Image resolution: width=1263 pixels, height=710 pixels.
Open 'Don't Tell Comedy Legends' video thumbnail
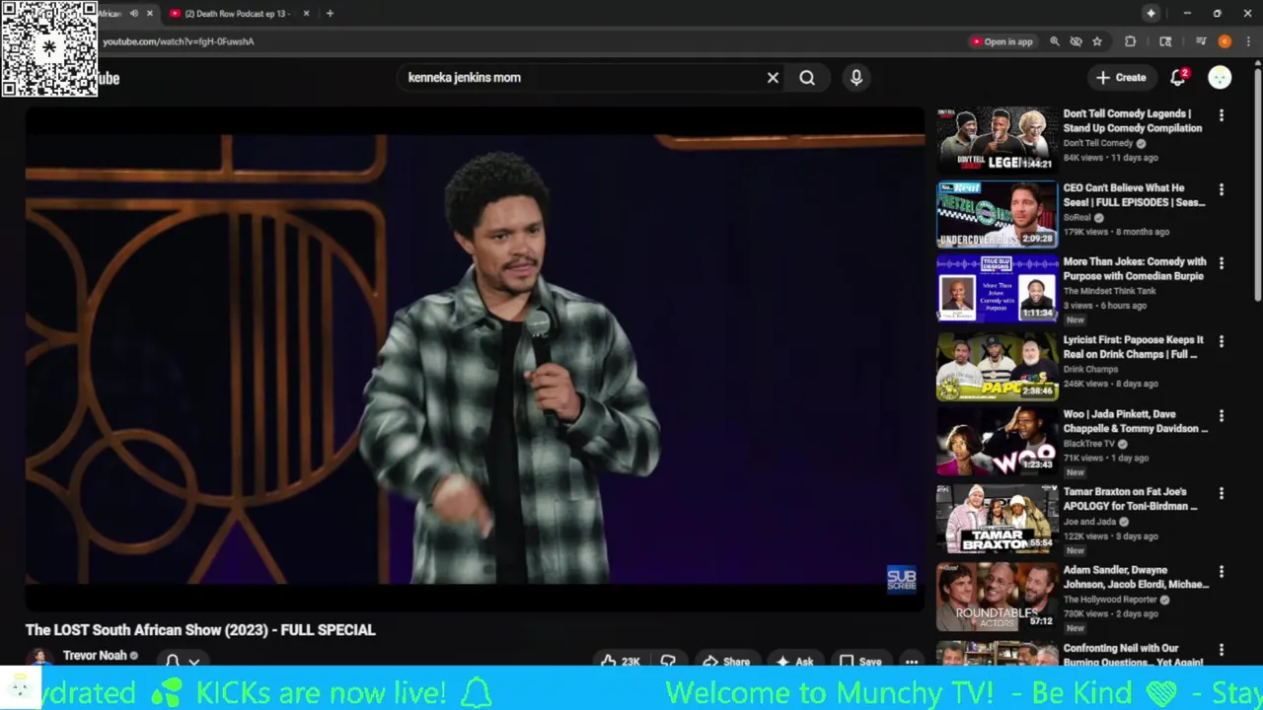point(997,139)
